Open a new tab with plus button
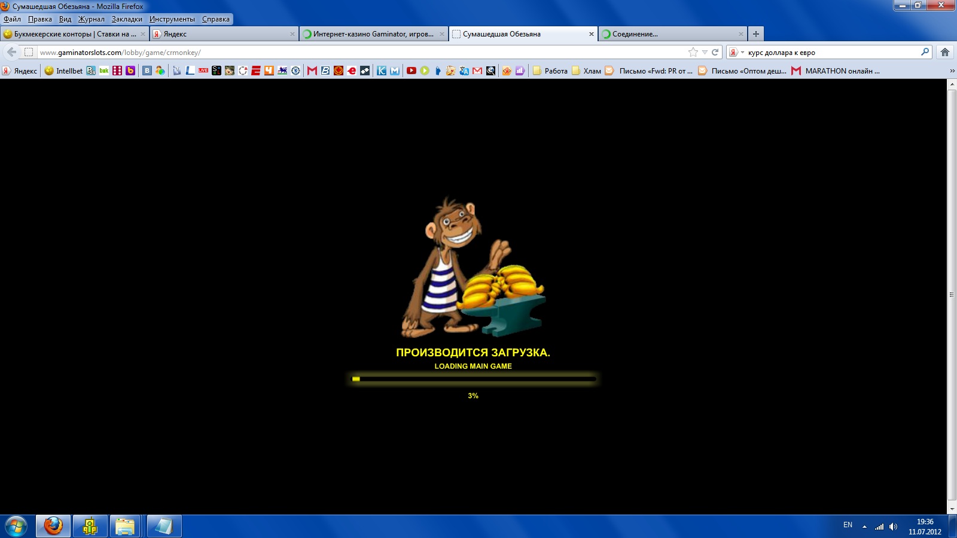 pos(756,34)
